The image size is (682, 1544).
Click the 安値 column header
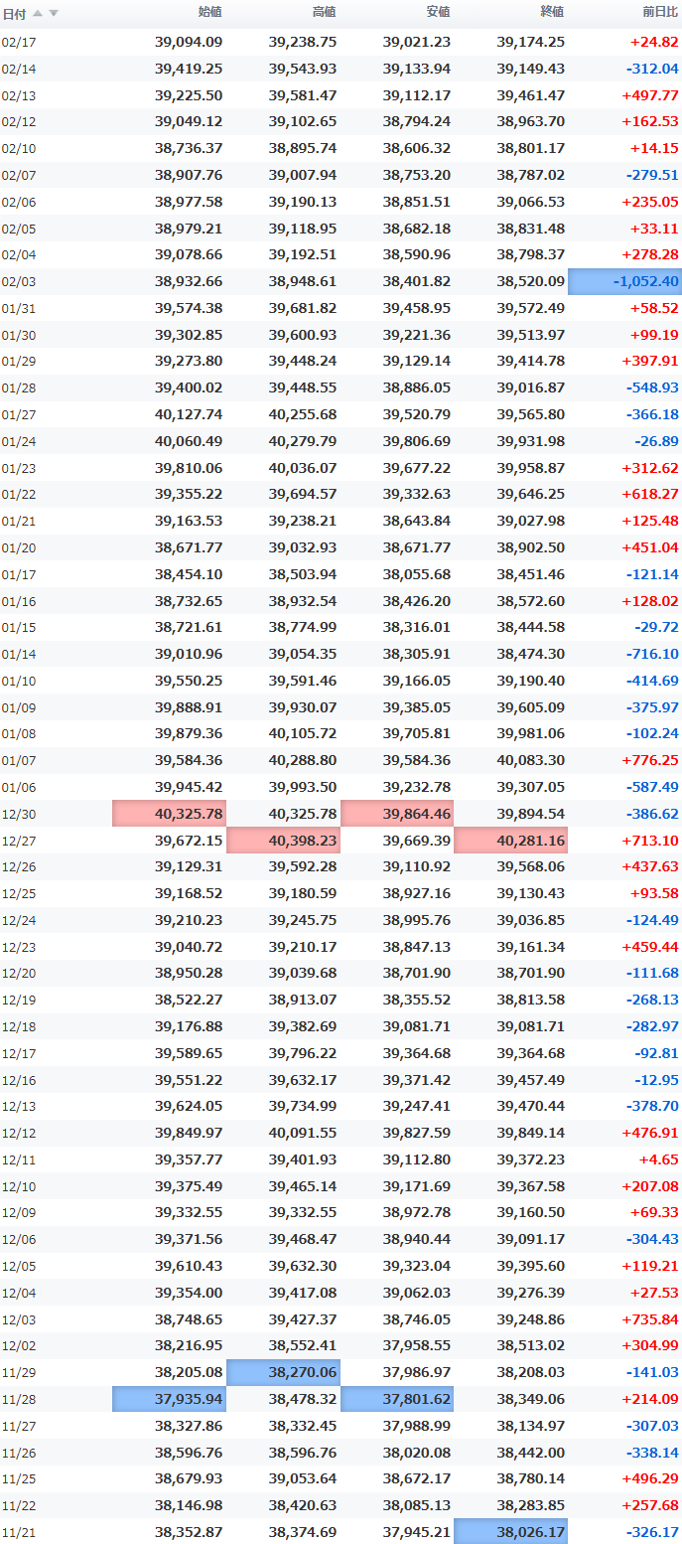tap(438, 12)
